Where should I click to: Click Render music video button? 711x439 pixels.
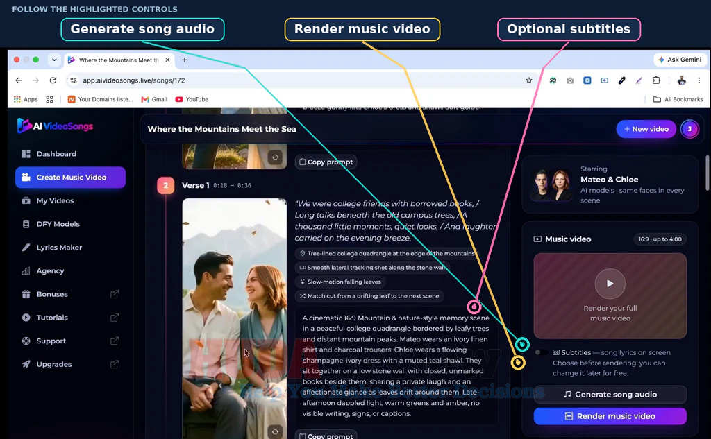(x=610, y=416)
